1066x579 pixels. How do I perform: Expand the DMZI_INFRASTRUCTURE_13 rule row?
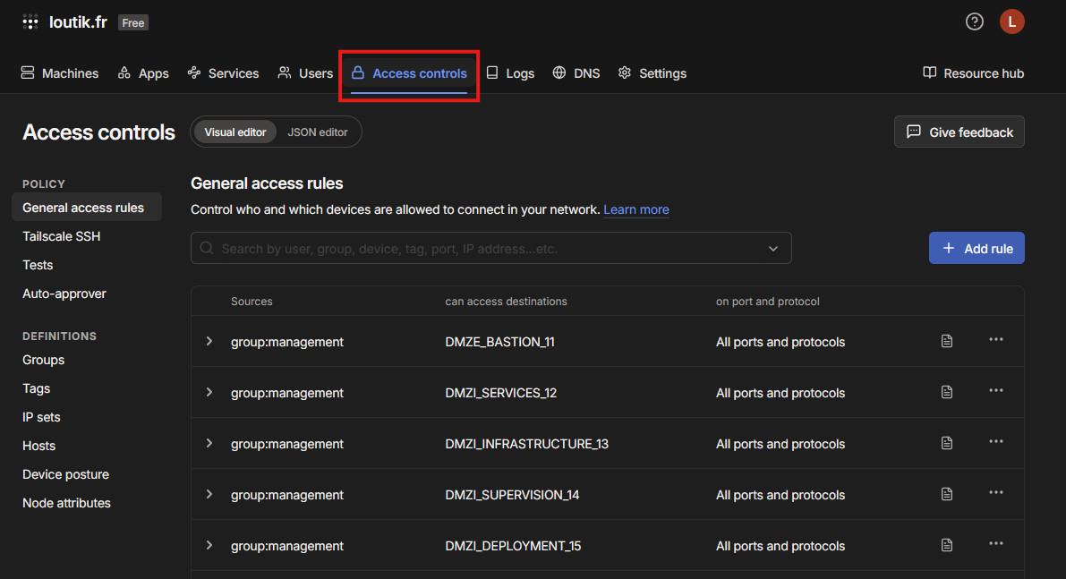coord(209,443)
